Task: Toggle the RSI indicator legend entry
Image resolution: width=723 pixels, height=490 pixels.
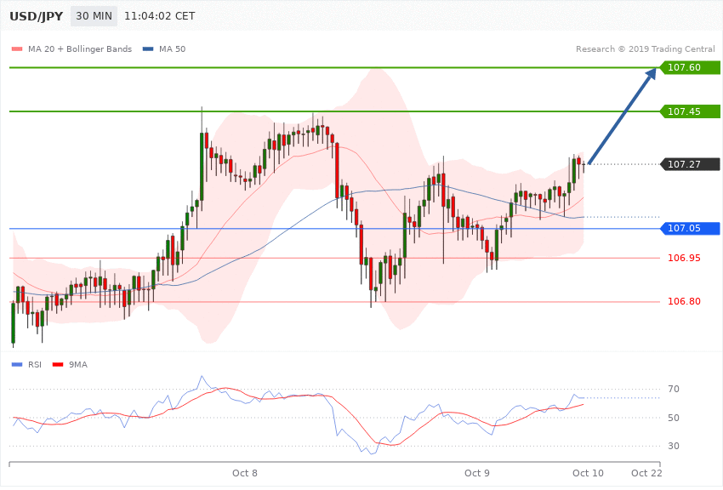Action: pyautogui.click(x=34, y=364)
